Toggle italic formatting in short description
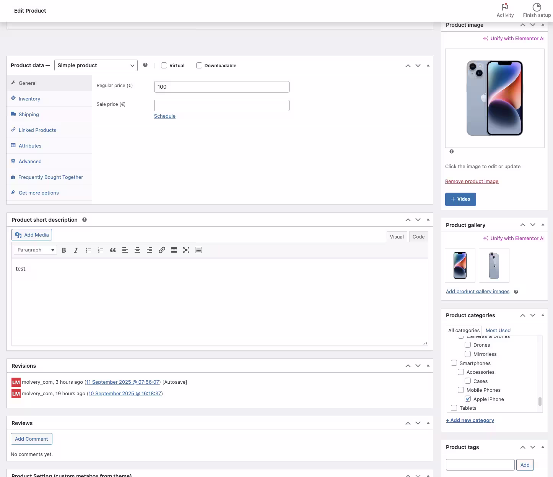 76,250
